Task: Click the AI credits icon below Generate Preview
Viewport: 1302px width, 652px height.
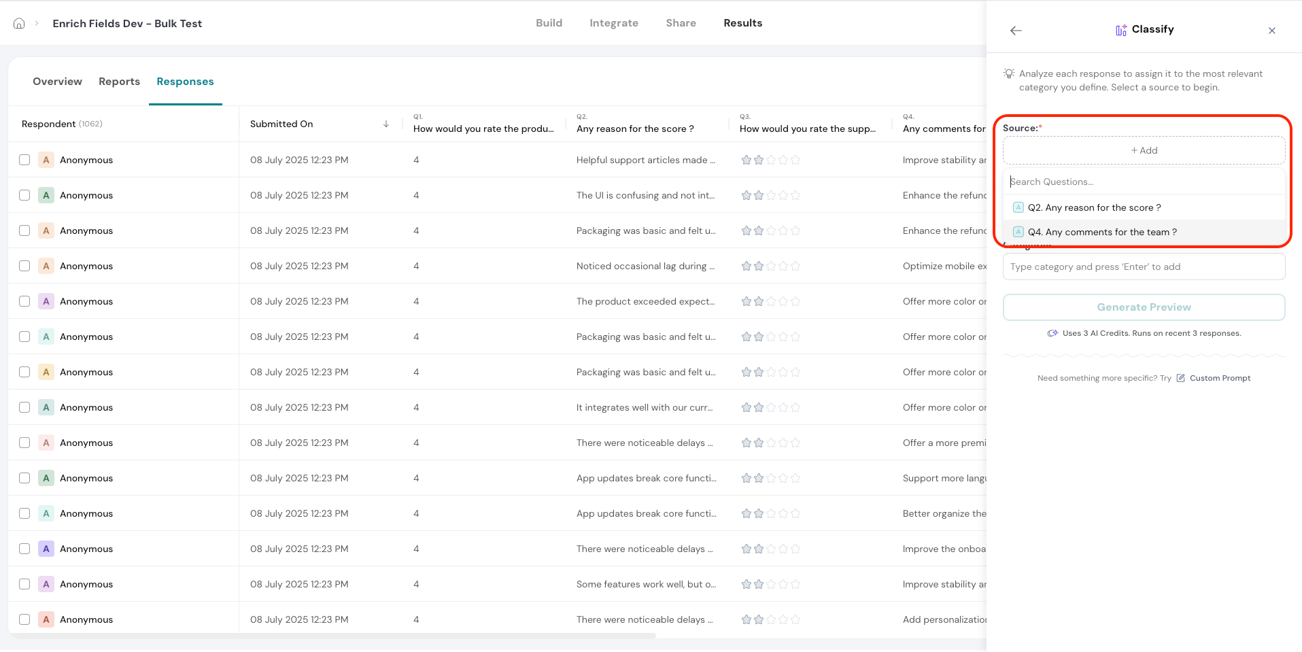Action: 1052,333
